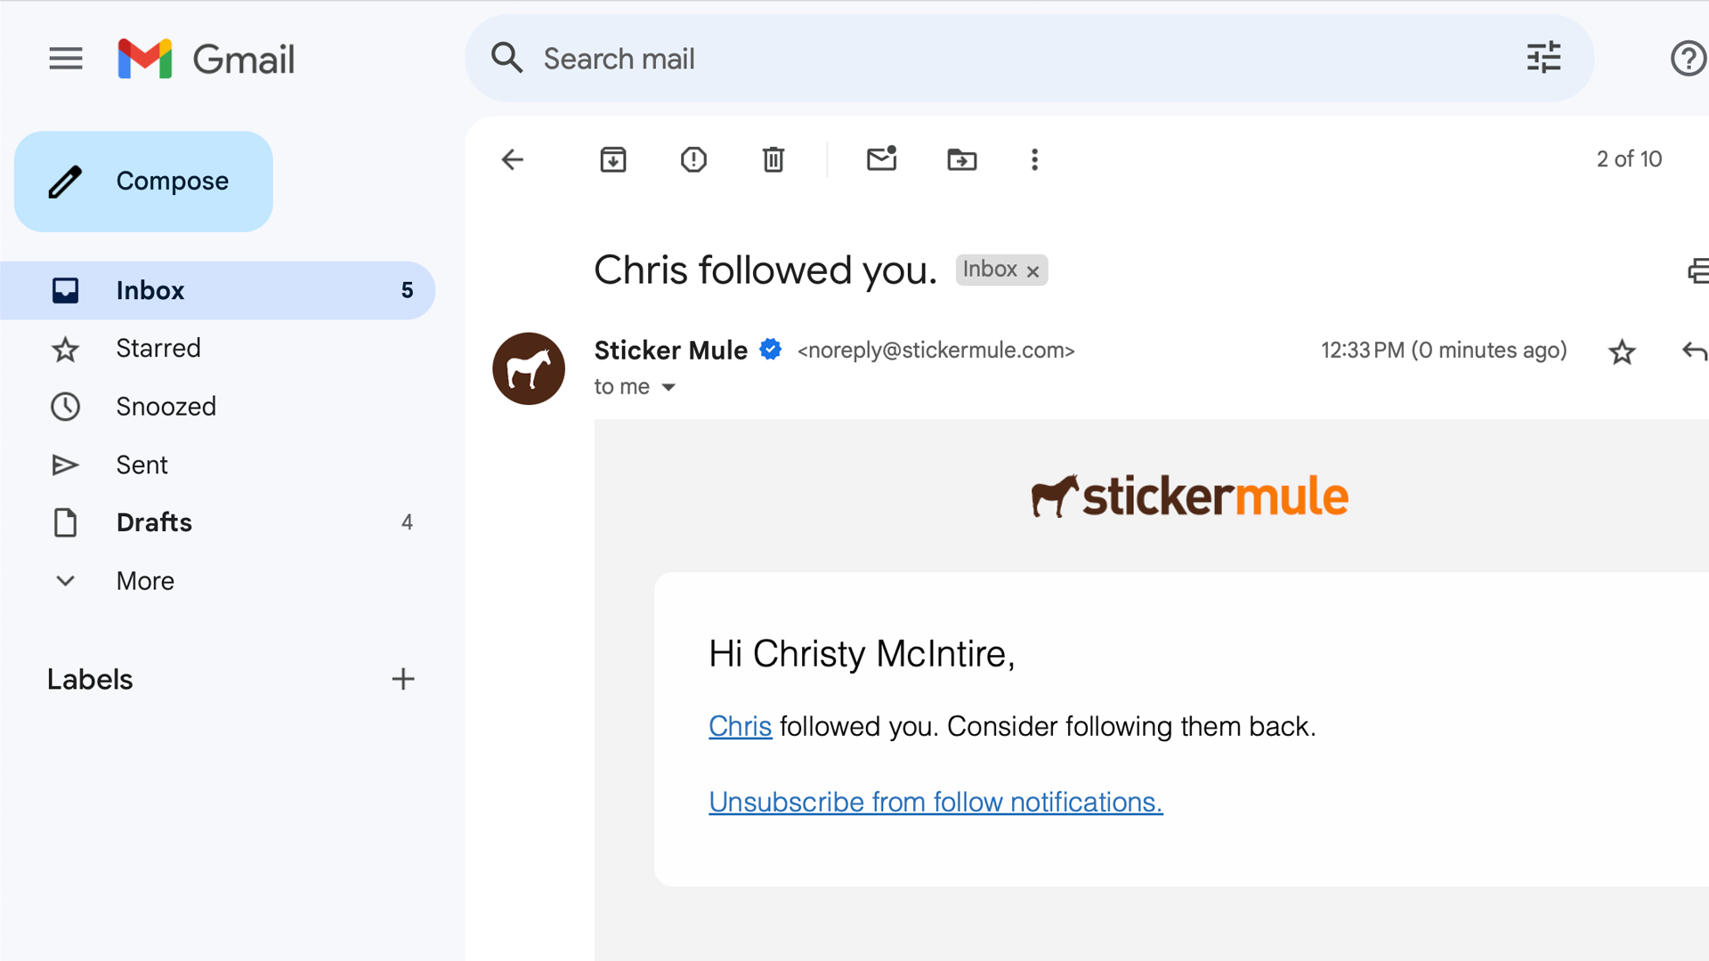Toggle the main menu hamburger
The height and width of the screenshot is (961, 1709).
(66, 59)
